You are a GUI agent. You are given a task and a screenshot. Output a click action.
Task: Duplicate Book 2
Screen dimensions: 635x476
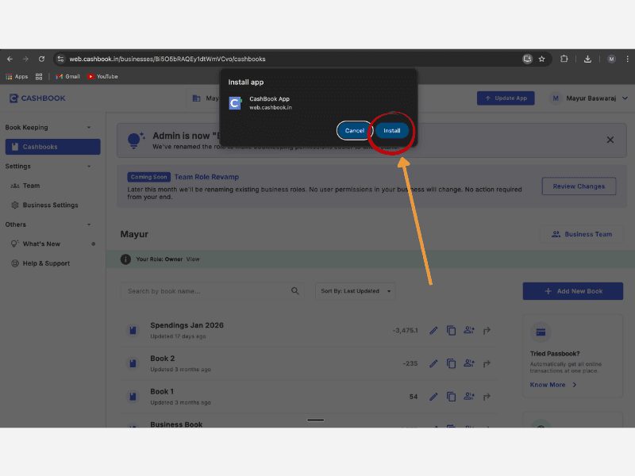point(451,364)
